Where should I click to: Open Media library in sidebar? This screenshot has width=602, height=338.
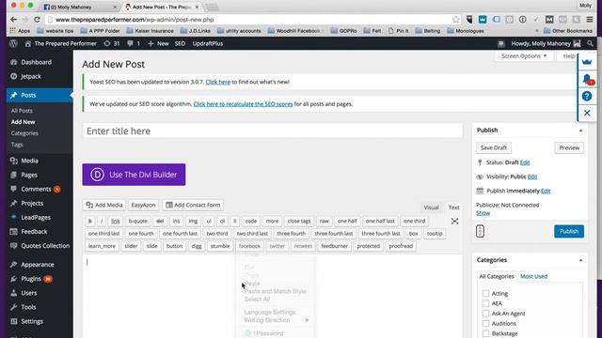pos(29,161)
